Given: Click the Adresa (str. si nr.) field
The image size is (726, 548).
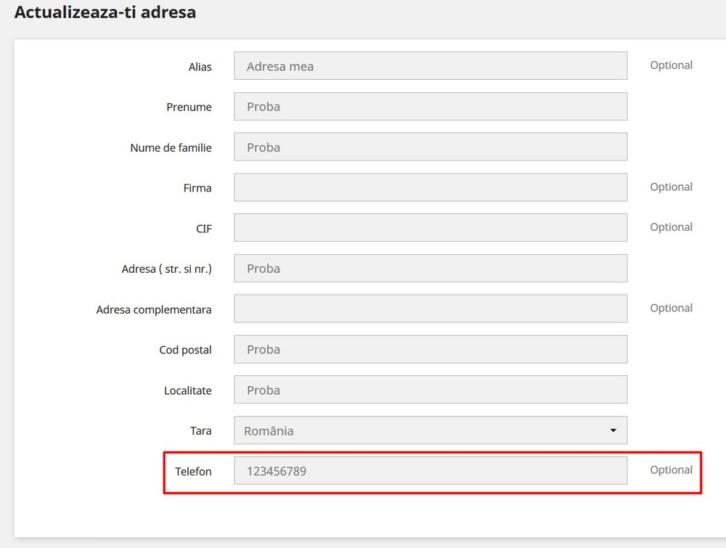Looking at the screenshot, I should click(430, 269).
